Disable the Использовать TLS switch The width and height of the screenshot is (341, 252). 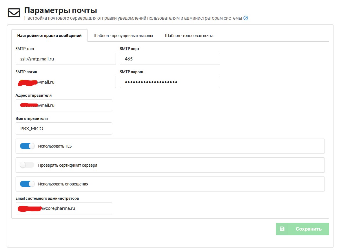pos(27,146)
